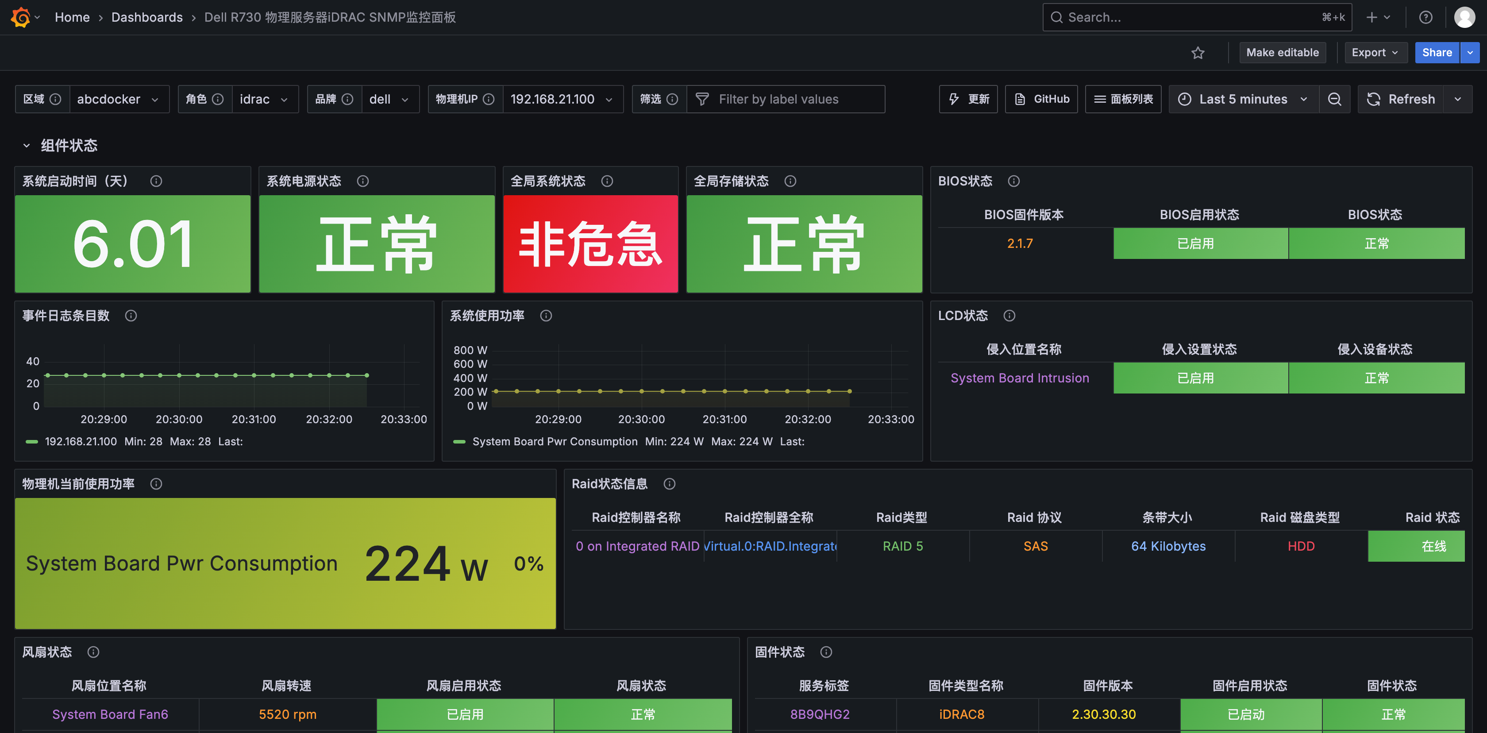Click the GitHub button
The height and width of the screenshot is (733, 1487).
pos(1041,99)
